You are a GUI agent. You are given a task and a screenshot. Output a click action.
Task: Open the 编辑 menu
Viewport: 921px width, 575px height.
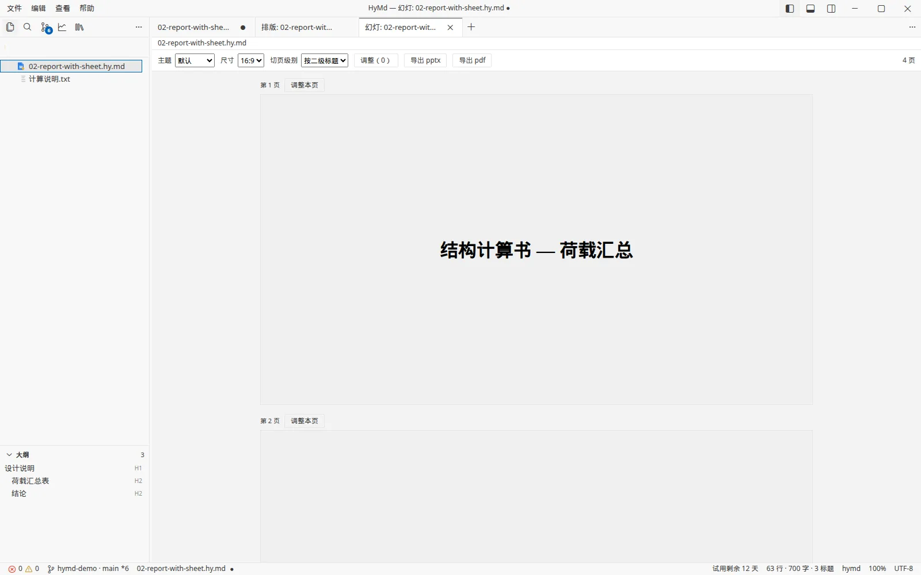point(39,8)
